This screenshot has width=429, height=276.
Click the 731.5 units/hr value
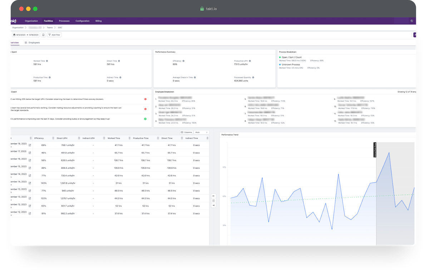click(x=241, y=64)
